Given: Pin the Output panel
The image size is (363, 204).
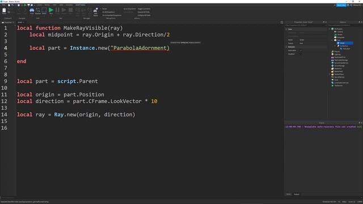Looking at the screenshot, I should pos(360,123).
